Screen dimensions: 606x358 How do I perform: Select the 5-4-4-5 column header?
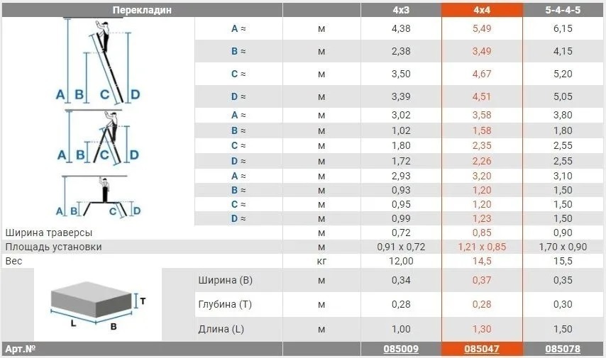[563, 10]
